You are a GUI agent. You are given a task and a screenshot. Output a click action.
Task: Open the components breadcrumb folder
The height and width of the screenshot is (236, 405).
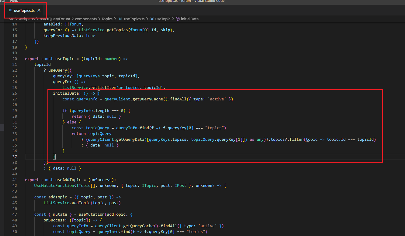(86, 19)
